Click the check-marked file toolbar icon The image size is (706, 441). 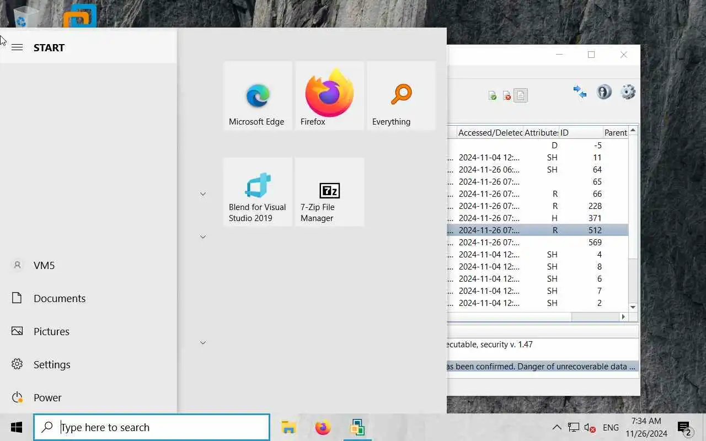pyautogui.click(x=492, y=96)
